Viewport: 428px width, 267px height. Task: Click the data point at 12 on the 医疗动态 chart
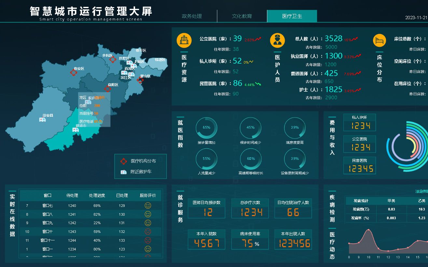click(x=388, y=251)
